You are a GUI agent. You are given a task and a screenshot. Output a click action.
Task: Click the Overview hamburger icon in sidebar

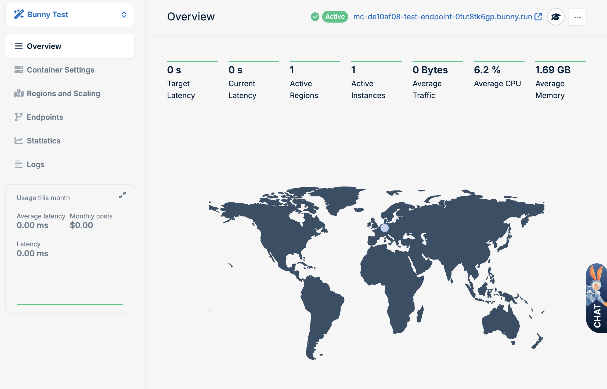pyautogui.click(x=19, y=46)
